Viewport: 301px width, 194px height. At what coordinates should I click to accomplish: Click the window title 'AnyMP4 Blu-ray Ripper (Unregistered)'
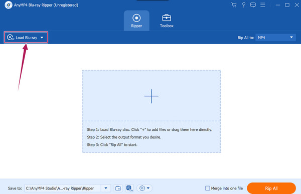(x=46, y=5)
